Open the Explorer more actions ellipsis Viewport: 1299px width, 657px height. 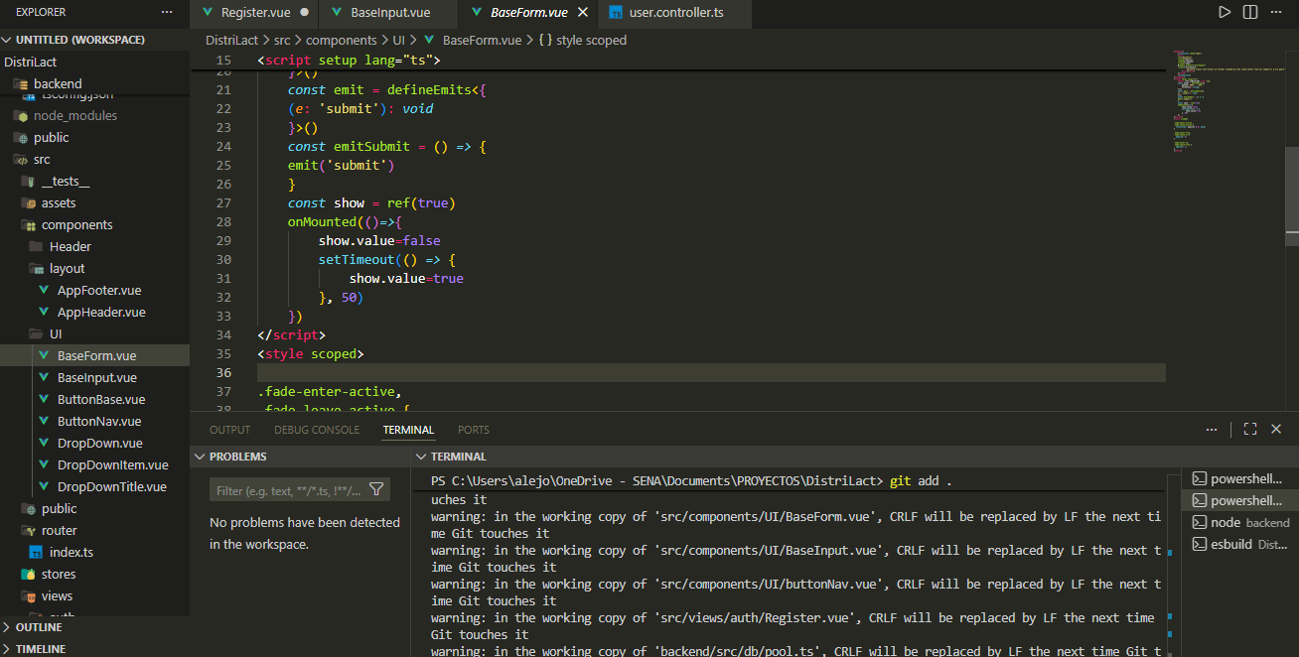166,12
